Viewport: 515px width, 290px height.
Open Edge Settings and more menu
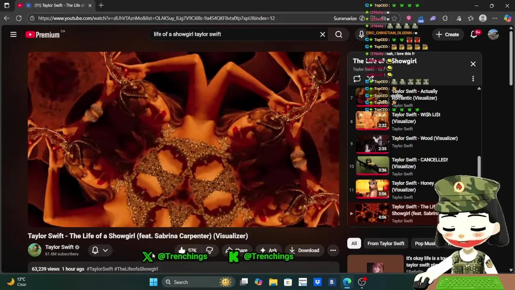click(495, 18)
